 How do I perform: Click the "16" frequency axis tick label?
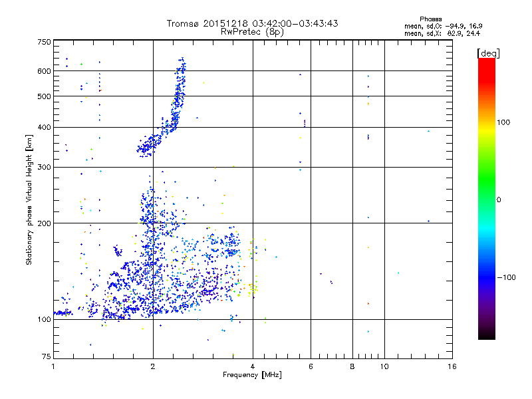tap(452, 366)
